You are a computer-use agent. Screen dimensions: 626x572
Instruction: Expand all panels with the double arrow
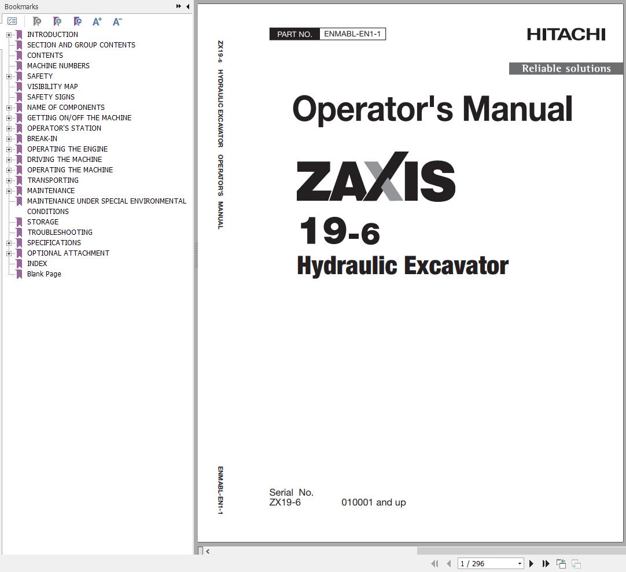point(178,6)
